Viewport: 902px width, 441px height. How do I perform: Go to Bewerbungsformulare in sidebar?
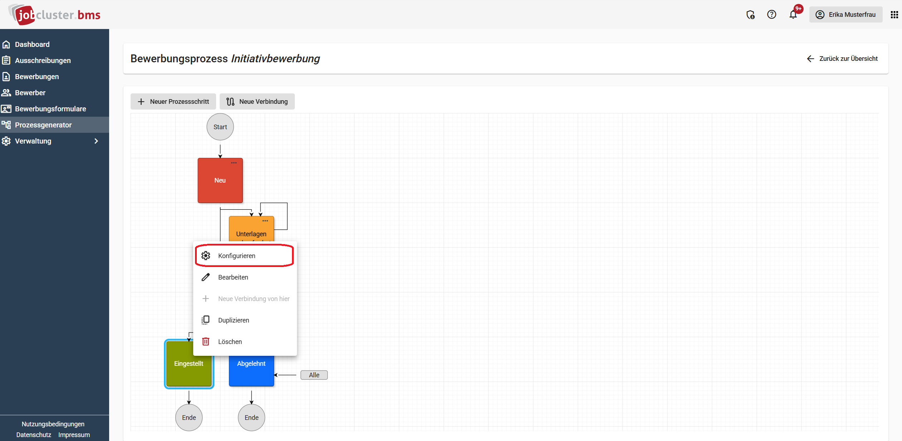54,109
